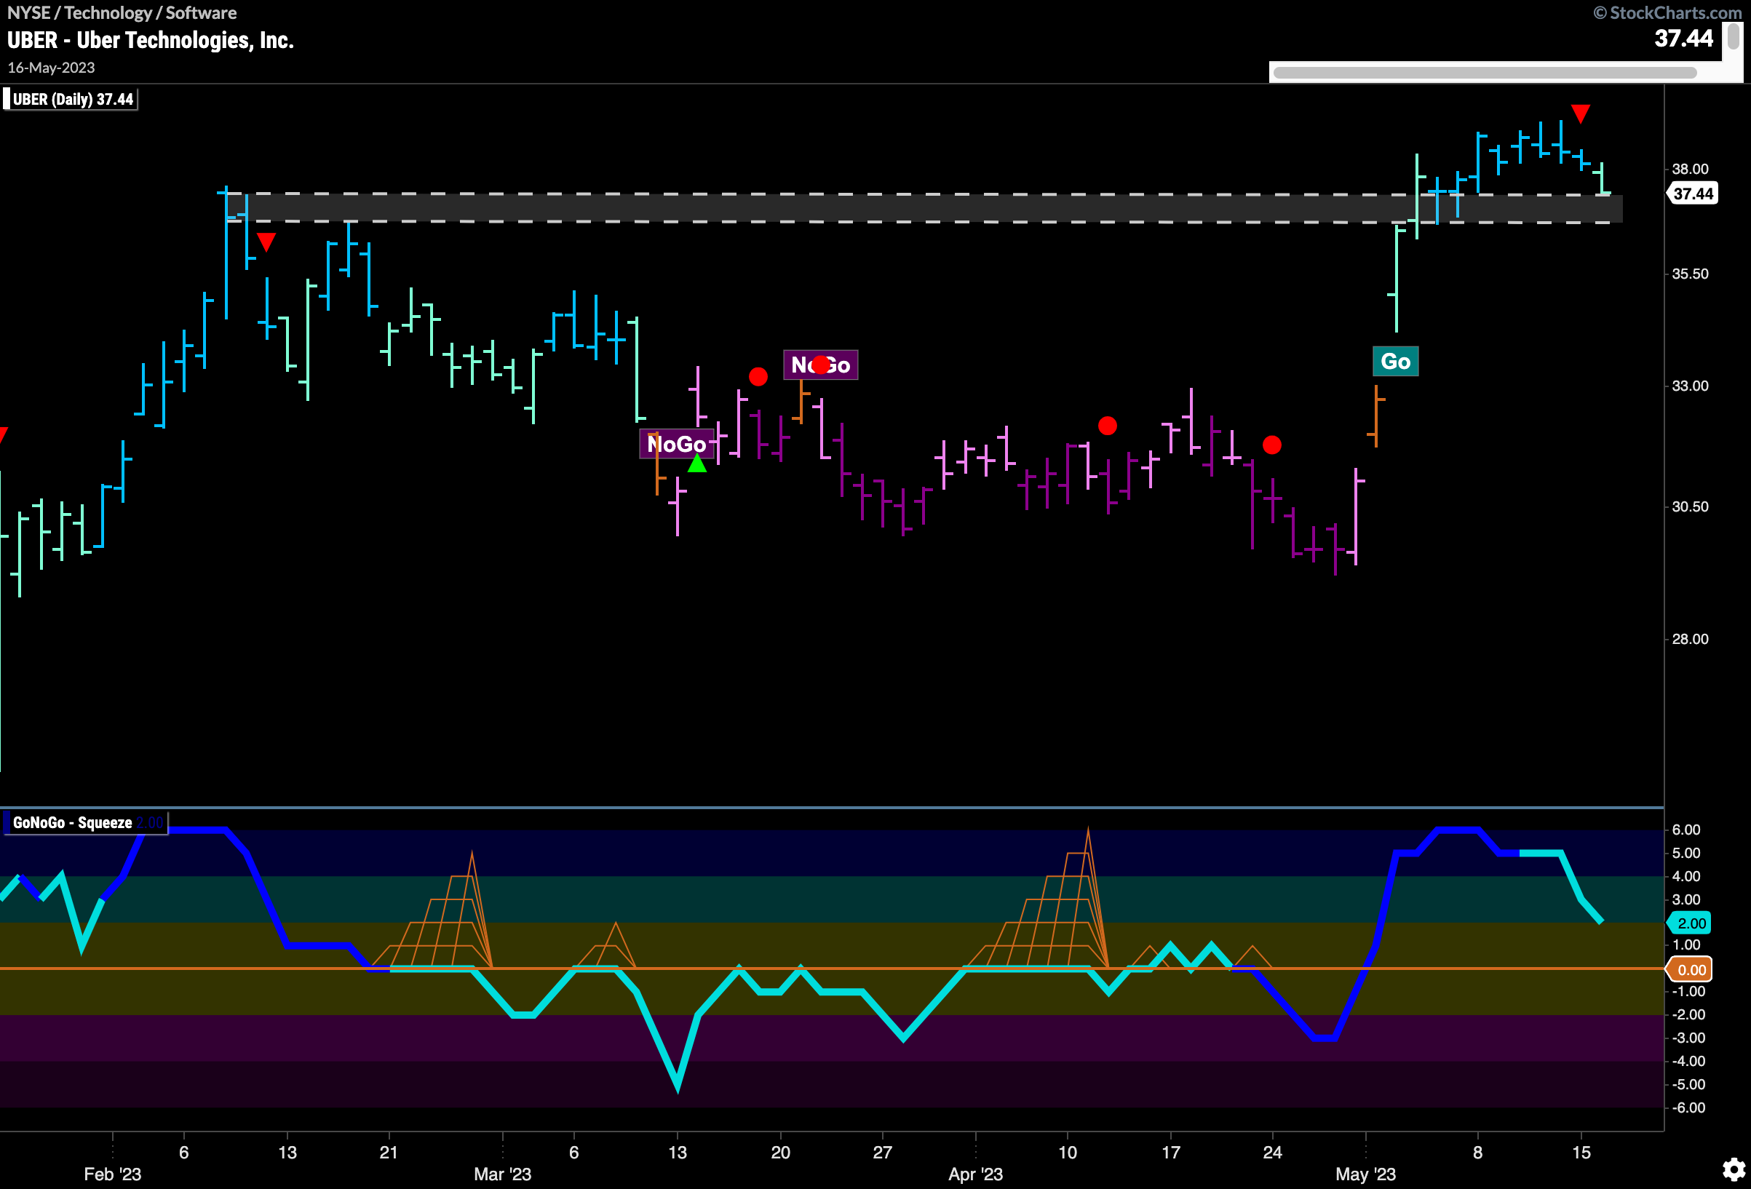This screenshot has height=1189, width=1751.
Task: Select the UBER (Daily) 37.44 legend label
Action: pos(73,99)
